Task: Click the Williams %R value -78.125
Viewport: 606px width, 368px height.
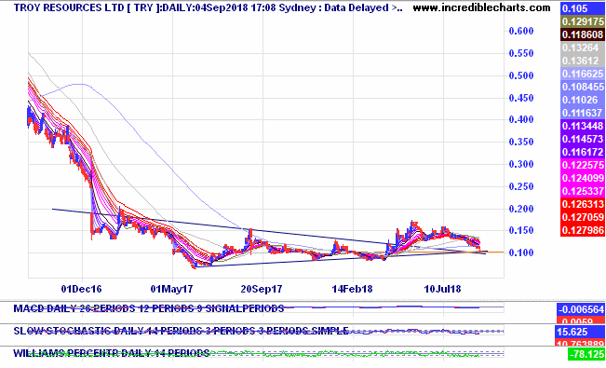Action: pyautogui.click(x=586, y=354)
